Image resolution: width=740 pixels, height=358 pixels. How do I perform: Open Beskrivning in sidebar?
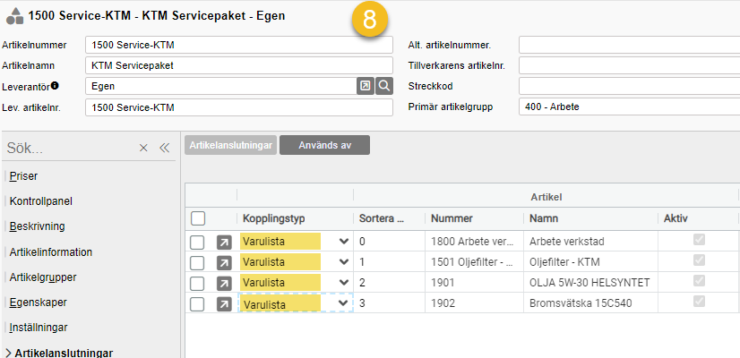pyautogui.click(x=38, y=226)
